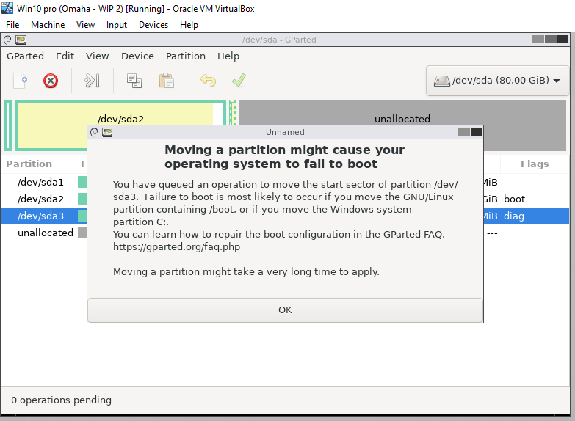The width and height of the screenshot is (575, 421).
Task: Click the Flags column header
Action: (535, 164)
